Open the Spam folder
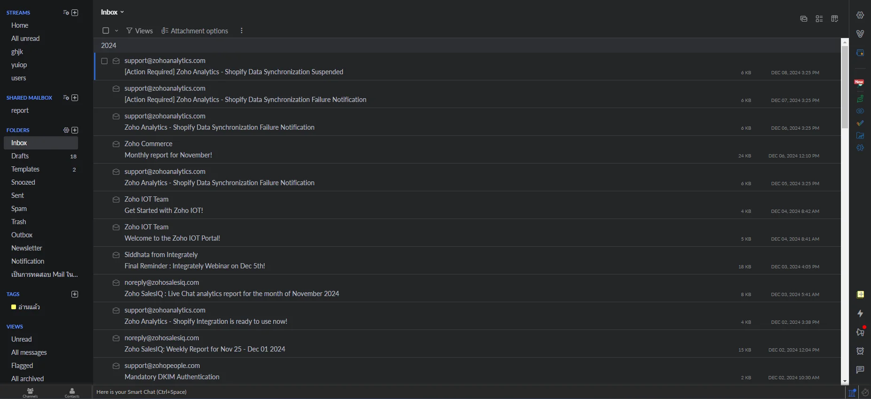Screen dimensions: 871x399 [x=41, y=209]
